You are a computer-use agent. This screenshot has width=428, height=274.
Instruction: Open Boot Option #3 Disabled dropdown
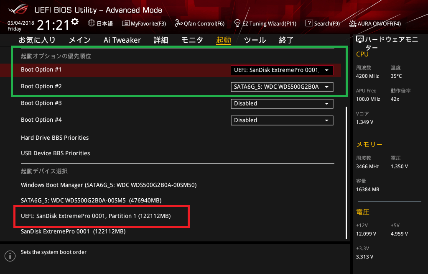[282, 104]
